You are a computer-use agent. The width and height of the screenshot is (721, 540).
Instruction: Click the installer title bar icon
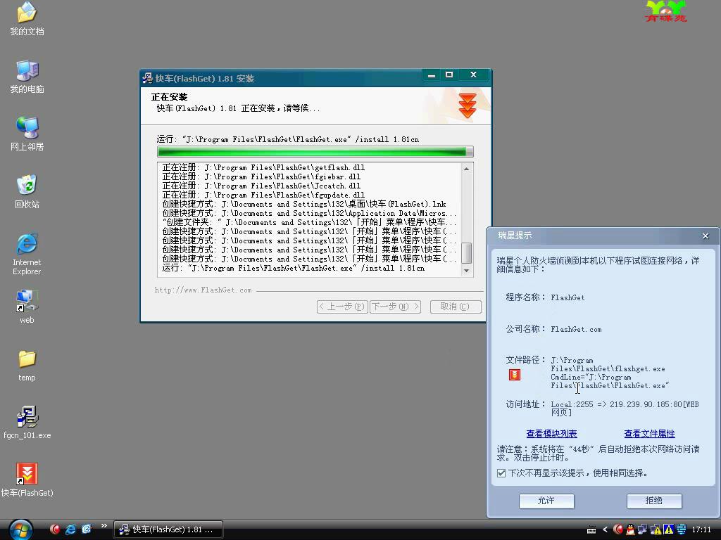(x=147, y=78)
